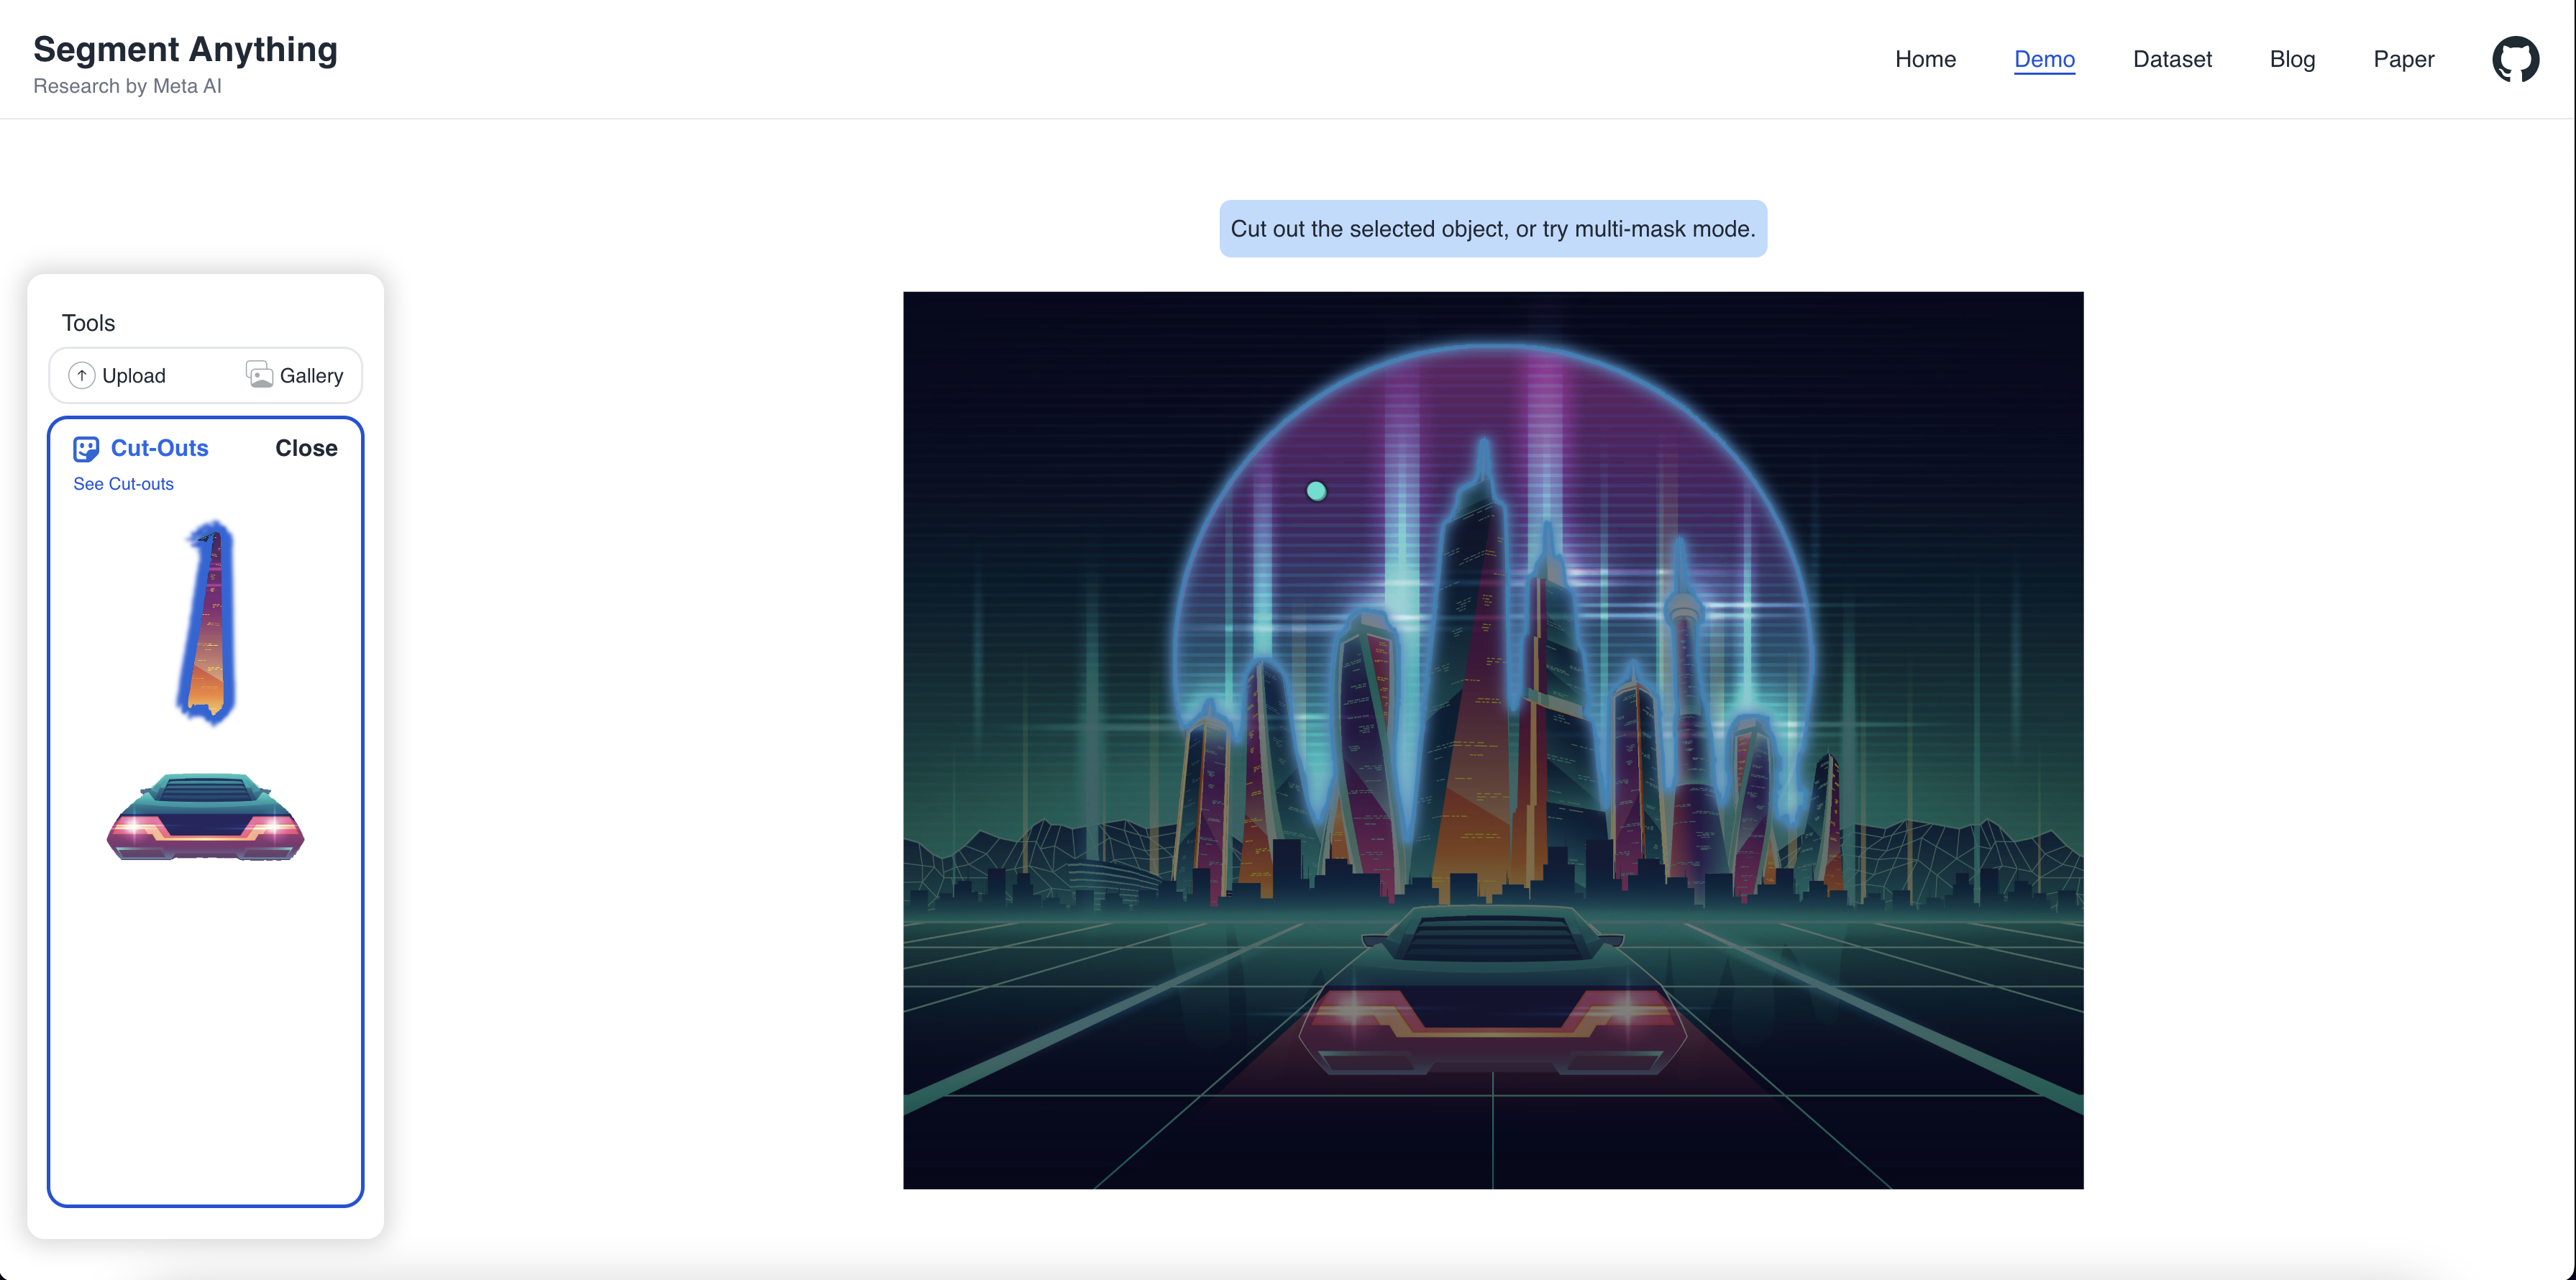Image resolution: width=2576 pixels, height=1280 pixels.
Task: Click the Segment Anything title
Action: coord(185,49)
